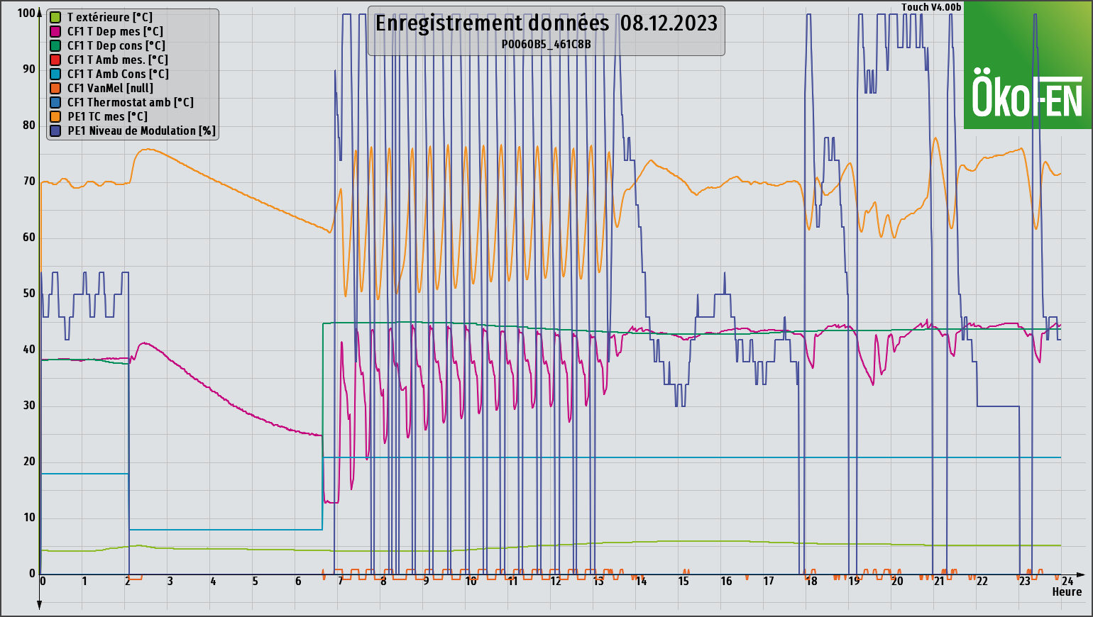1093x617 pixels.
Task: Click the device ID 'P0060B5_461C8B'
Action: click(546, 44)
